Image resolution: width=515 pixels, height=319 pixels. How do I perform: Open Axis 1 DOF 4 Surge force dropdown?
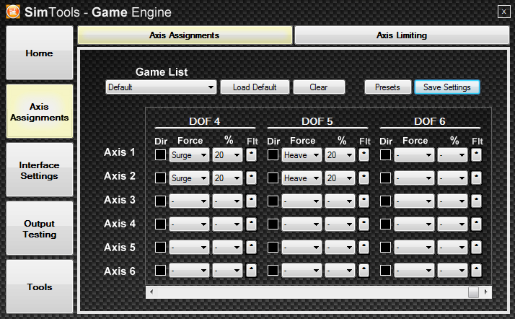tap(189, 154)
